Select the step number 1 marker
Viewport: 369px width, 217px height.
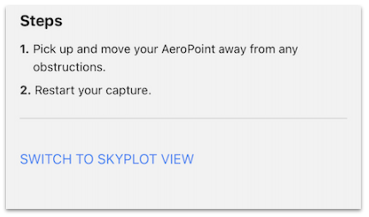pyautogui.click(x=24, y=49)
